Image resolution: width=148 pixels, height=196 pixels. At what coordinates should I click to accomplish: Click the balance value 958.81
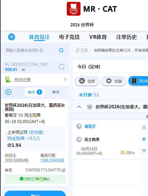(11, 70)
